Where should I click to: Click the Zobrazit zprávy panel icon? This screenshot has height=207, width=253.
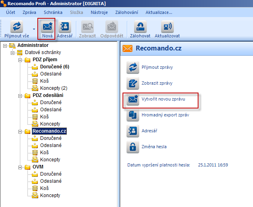[x=133, y=83]
